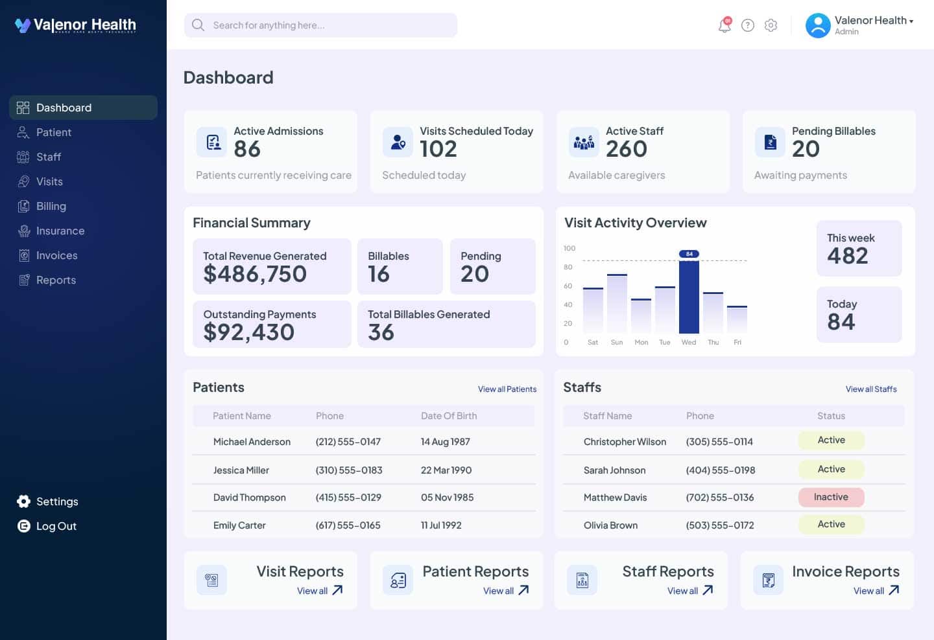Click the search magnifier icon
Viewport: 934px width, 640px height.
[x=198, y=25]
